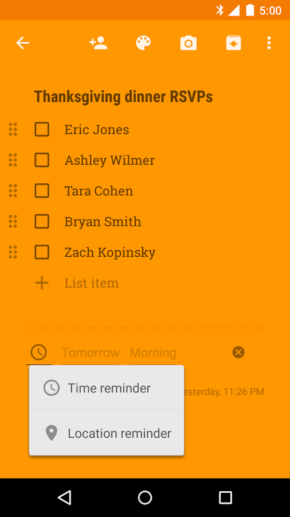Select Location reminder from popup menu
This screenshot has height=517, width=290.
click(107, 433)
